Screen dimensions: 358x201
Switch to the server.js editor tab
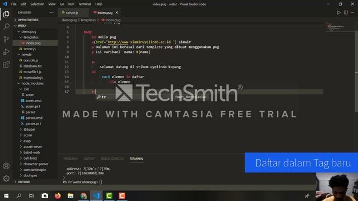click(x=73, y=12)
